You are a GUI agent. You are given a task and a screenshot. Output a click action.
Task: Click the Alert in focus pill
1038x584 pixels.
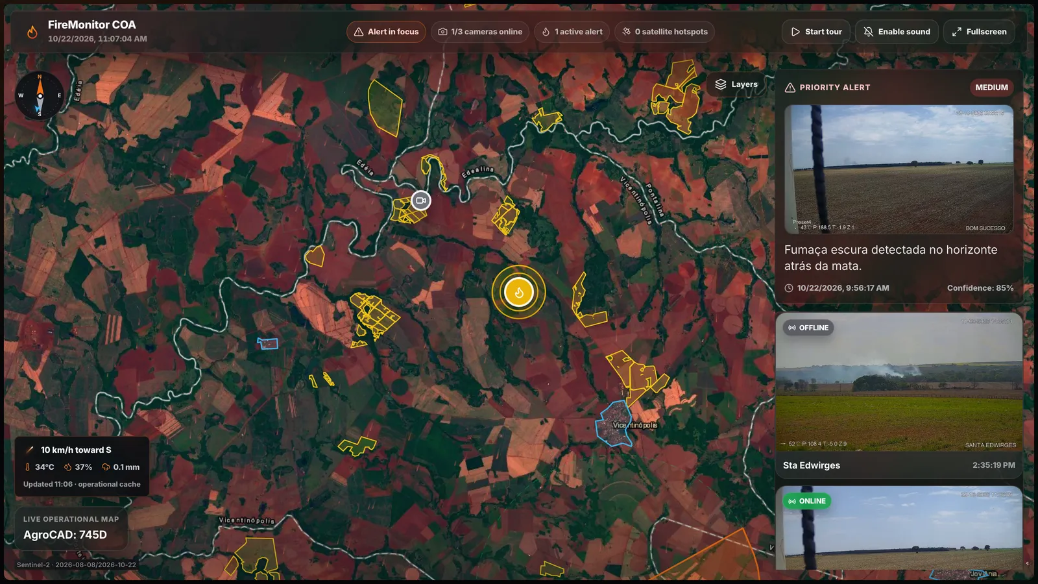click(386, 32)
